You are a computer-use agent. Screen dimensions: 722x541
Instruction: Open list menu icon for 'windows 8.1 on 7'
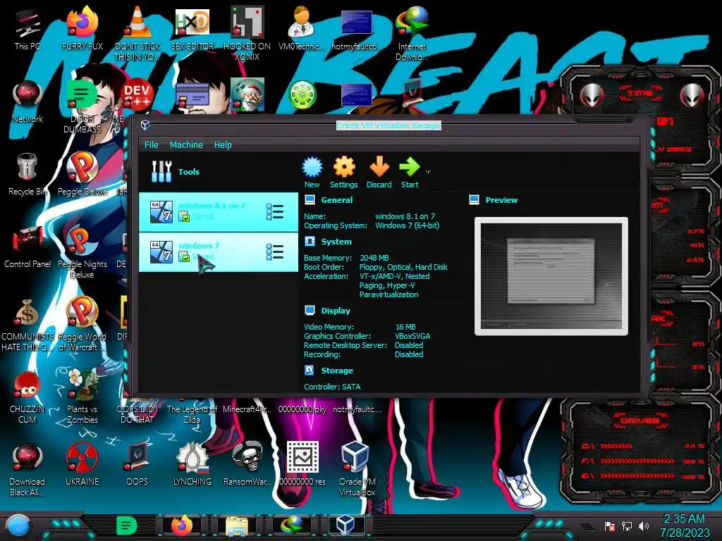tap(275, 211)
